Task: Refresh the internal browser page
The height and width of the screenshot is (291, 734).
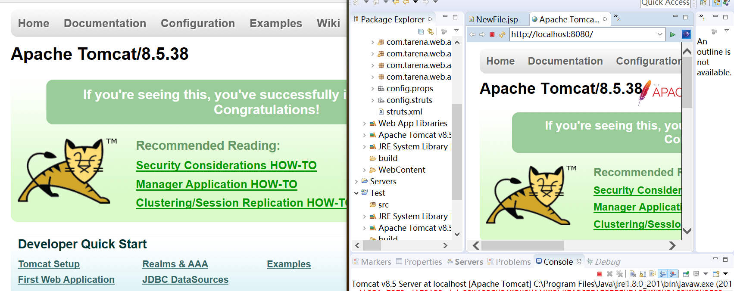Action: [x=502, y=34]
